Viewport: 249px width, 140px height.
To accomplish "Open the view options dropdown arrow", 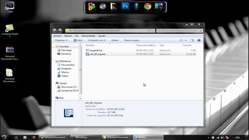I will click(x=186, y=40).
